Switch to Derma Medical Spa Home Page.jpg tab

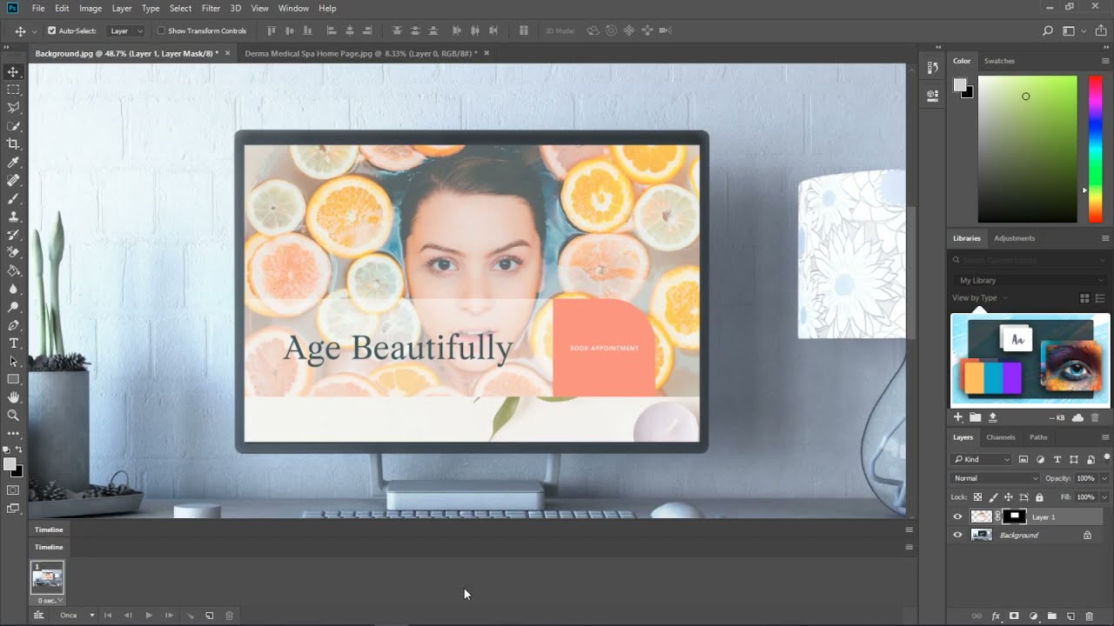tap(360, 53)
